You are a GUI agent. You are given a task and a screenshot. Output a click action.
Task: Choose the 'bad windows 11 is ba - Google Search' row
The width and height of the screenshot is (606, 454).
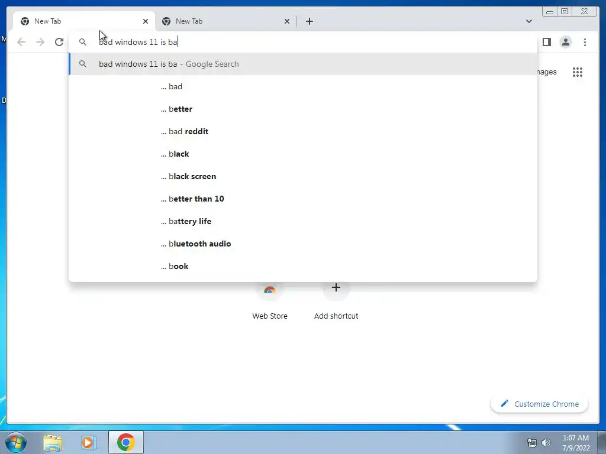click(303, 64)
